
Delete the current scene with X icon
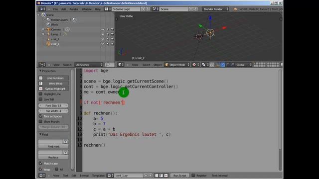coord(195,9)
